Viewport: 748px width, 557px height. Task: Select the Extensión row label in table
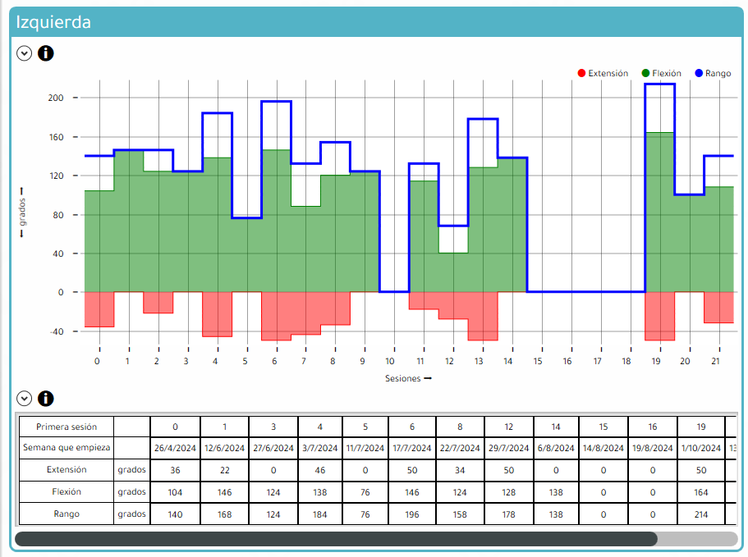[x=67, y=469]
